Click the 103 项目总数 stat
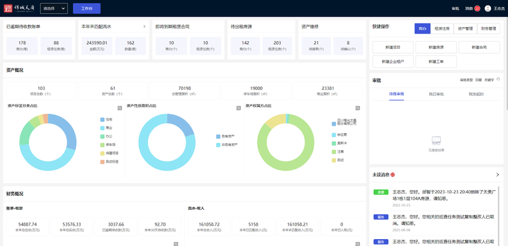 [x=41, y=91]
